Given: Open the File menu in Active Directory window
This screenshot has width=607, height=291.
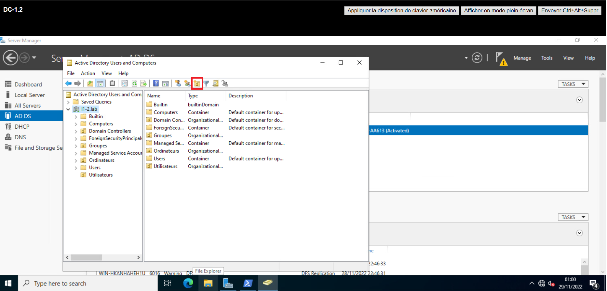Looking at the screenshot, I should coord(71,73).
